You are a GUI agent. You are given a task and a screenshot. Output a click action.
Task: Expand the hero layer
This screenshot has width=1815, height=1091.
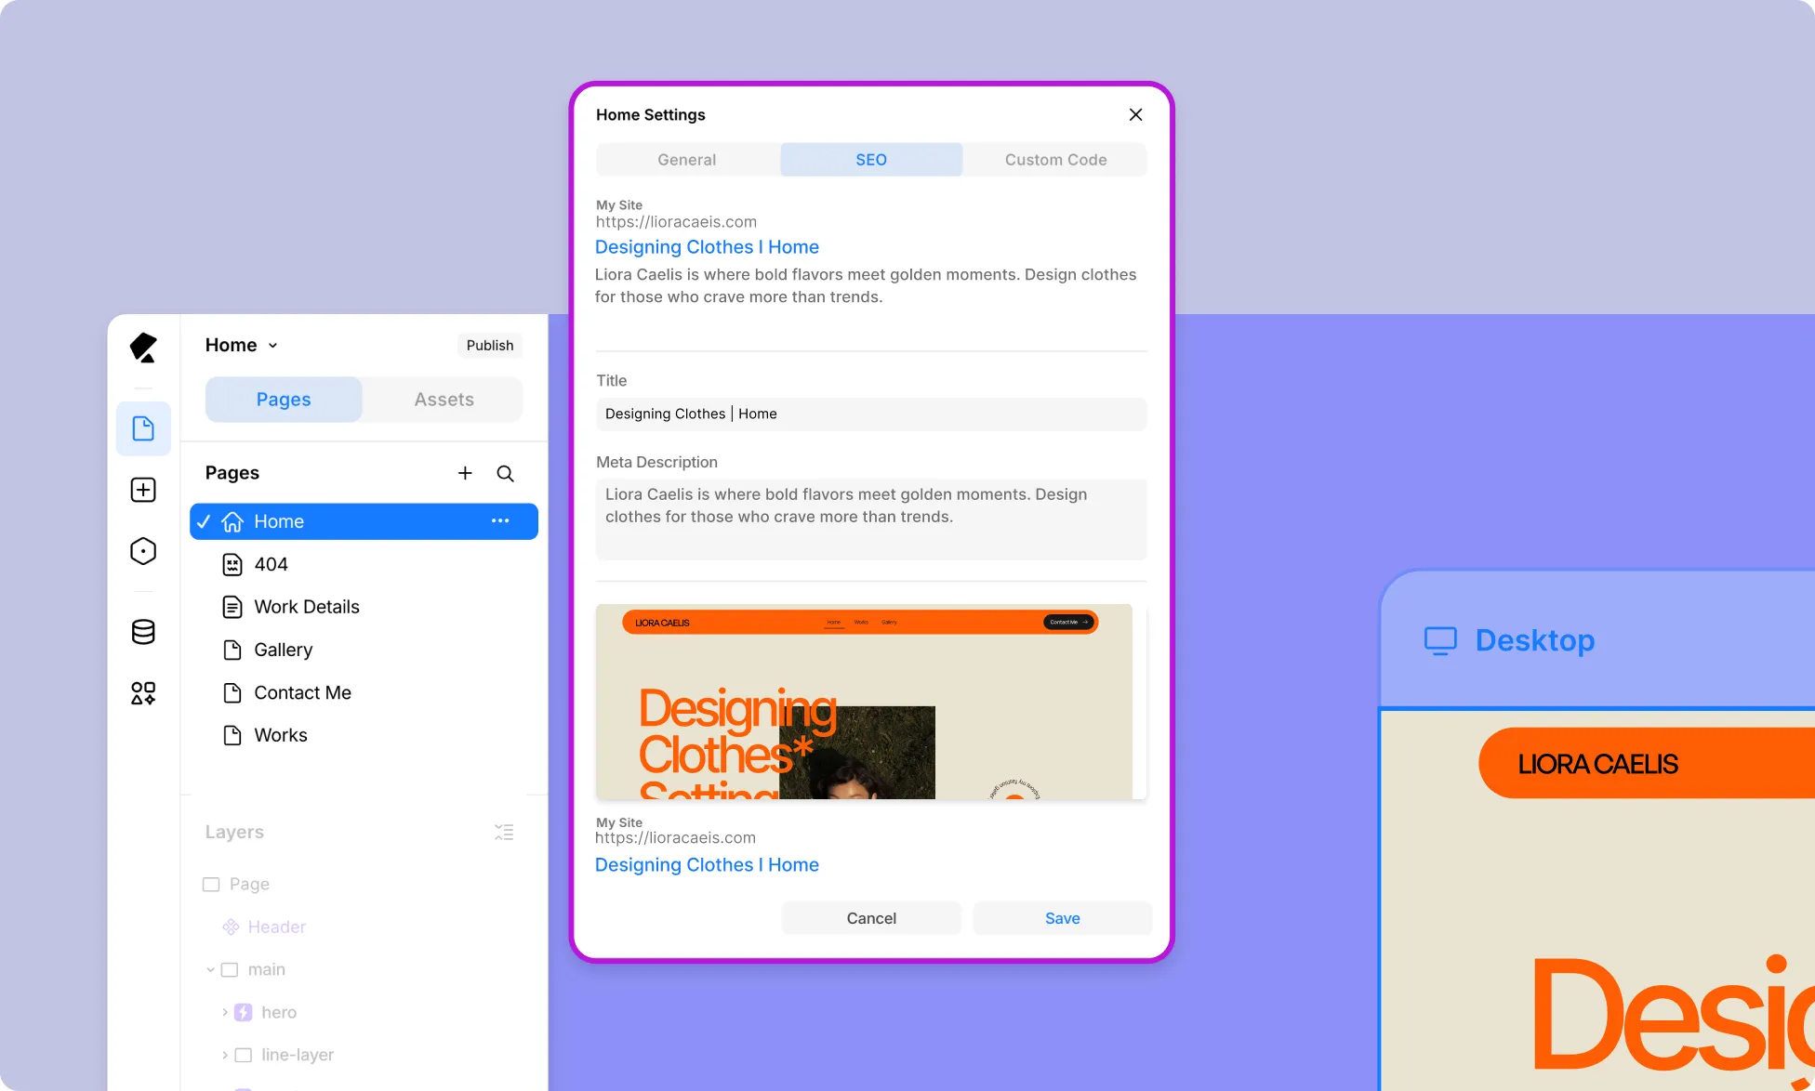click(225, 1012)
